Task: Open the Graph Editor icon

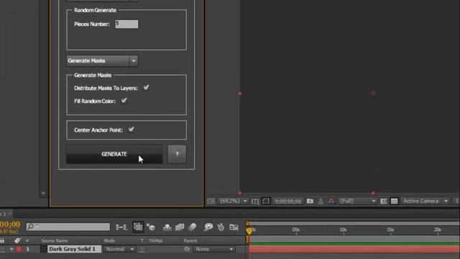Action: click(x=234, y=227)
